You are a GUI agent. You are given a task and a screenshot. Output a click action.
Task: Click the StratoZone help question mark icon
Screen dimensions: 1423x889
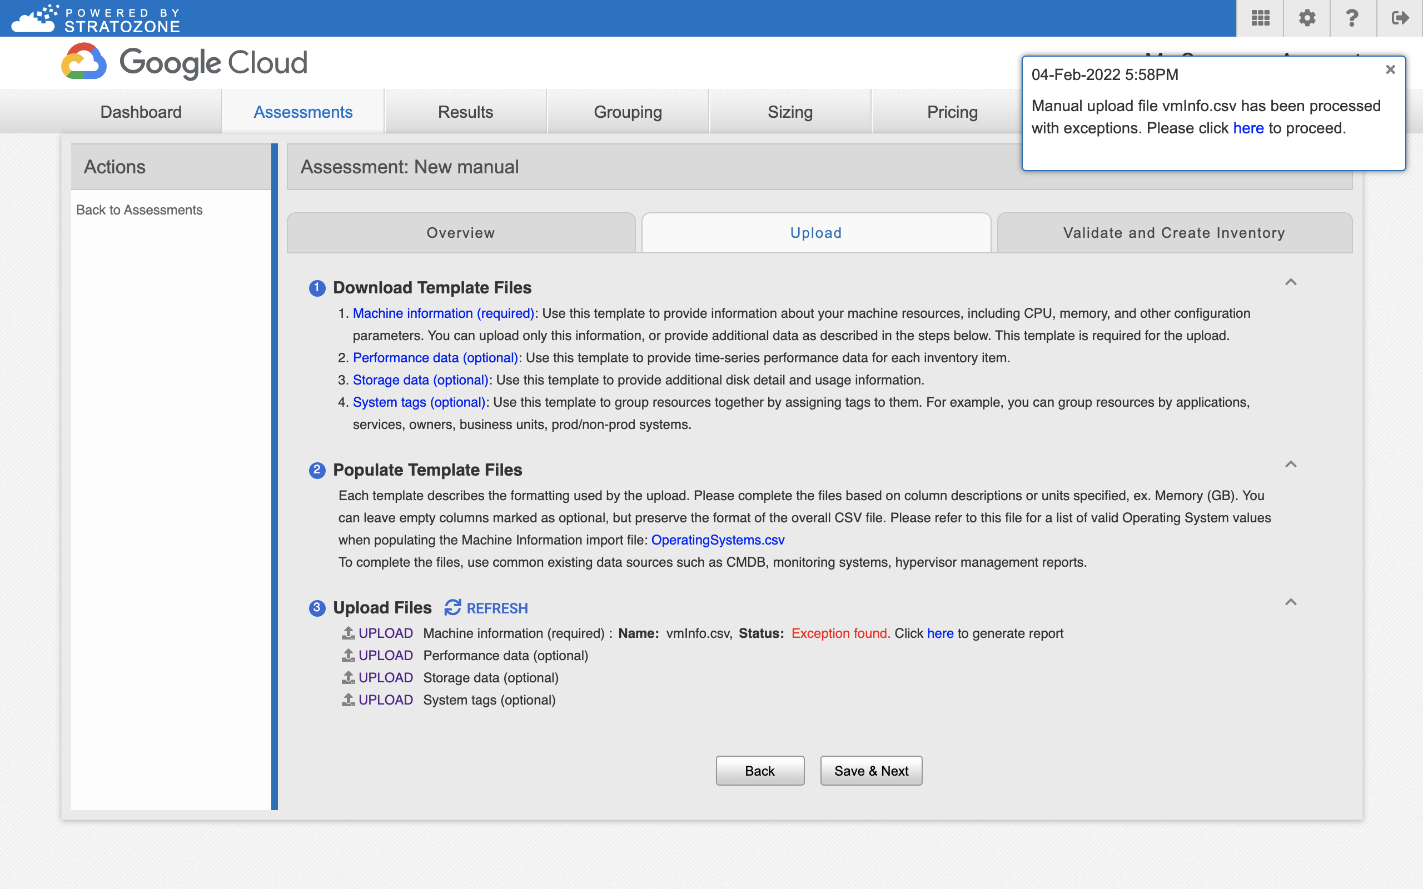(1352, 17)
